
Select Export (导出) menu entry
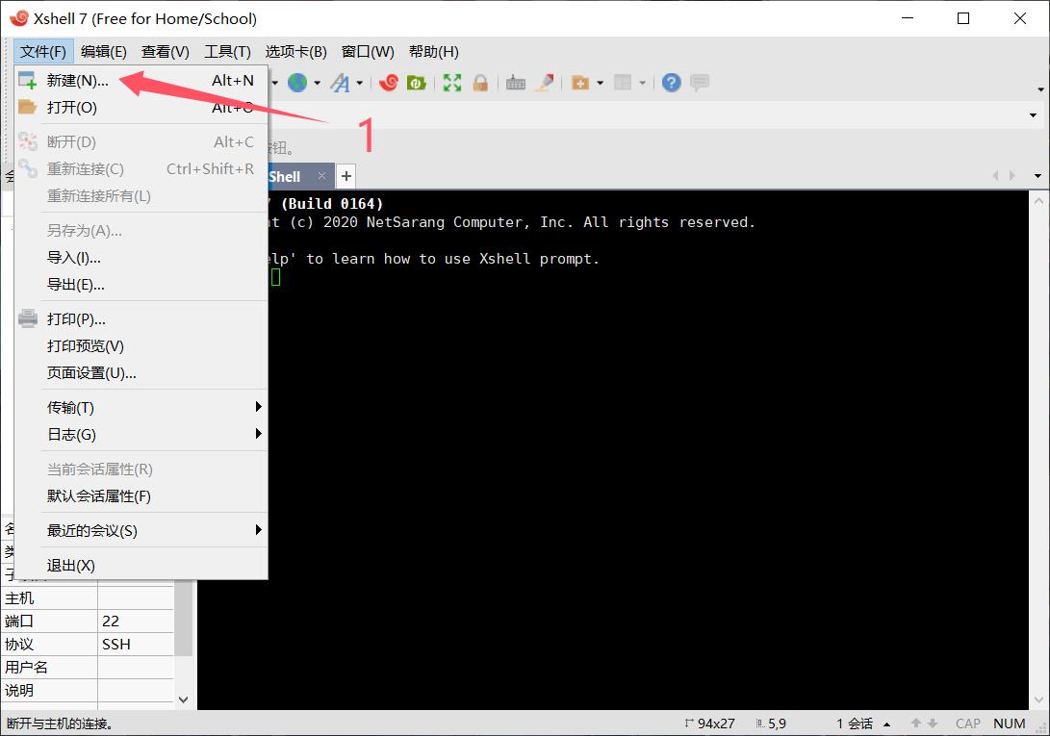tap(141, 285)
